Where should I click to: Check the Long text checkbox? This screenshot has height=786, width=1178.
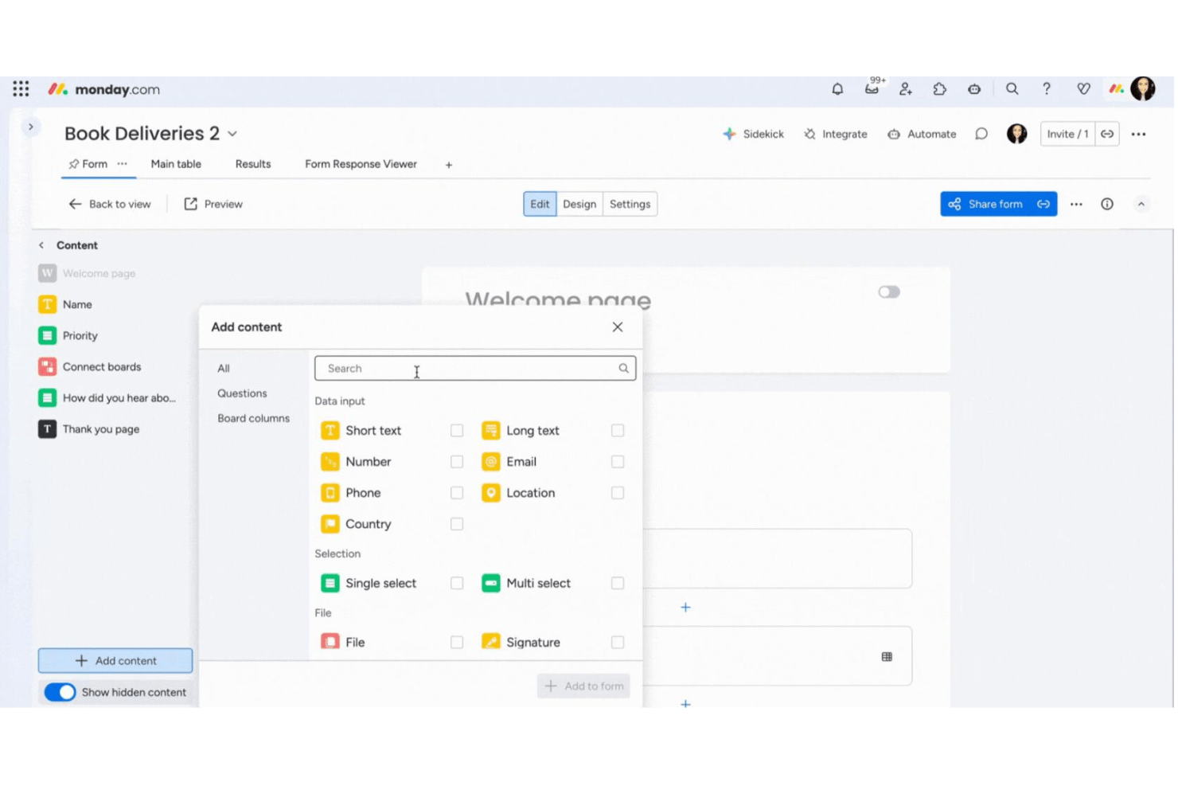pyautogui.click(x=618, y=431)
